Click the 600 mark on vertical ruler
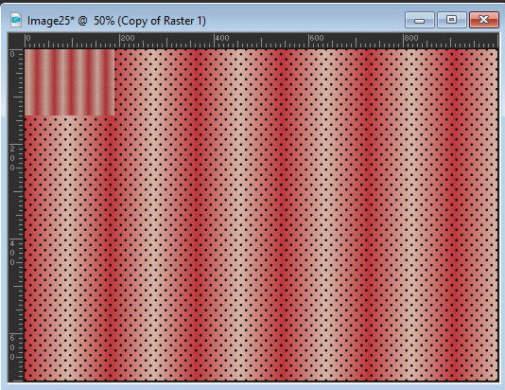The image size is (505, 390). click(x=12, y=347)
